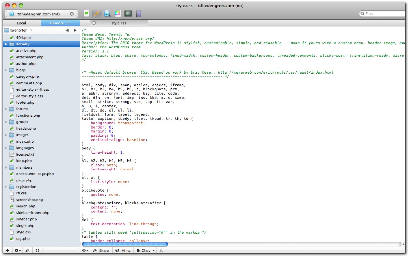Open the Hints button

[x=123, y=251]
